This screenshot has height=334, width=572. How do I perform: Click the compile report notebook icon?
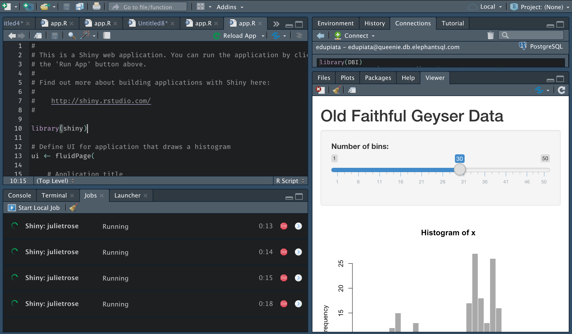tap(107, 35)
